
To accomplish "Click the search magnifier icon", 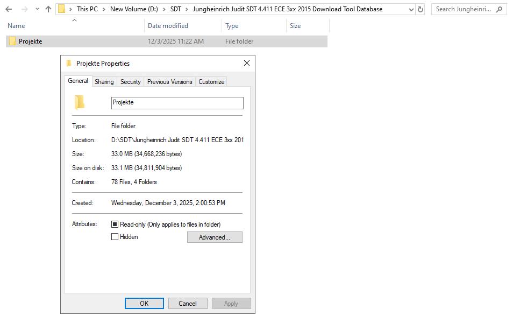I will coord(499,9).
